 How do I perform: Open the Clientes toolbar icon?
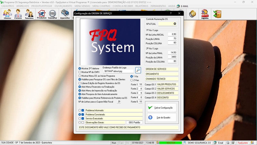(7, 14)
